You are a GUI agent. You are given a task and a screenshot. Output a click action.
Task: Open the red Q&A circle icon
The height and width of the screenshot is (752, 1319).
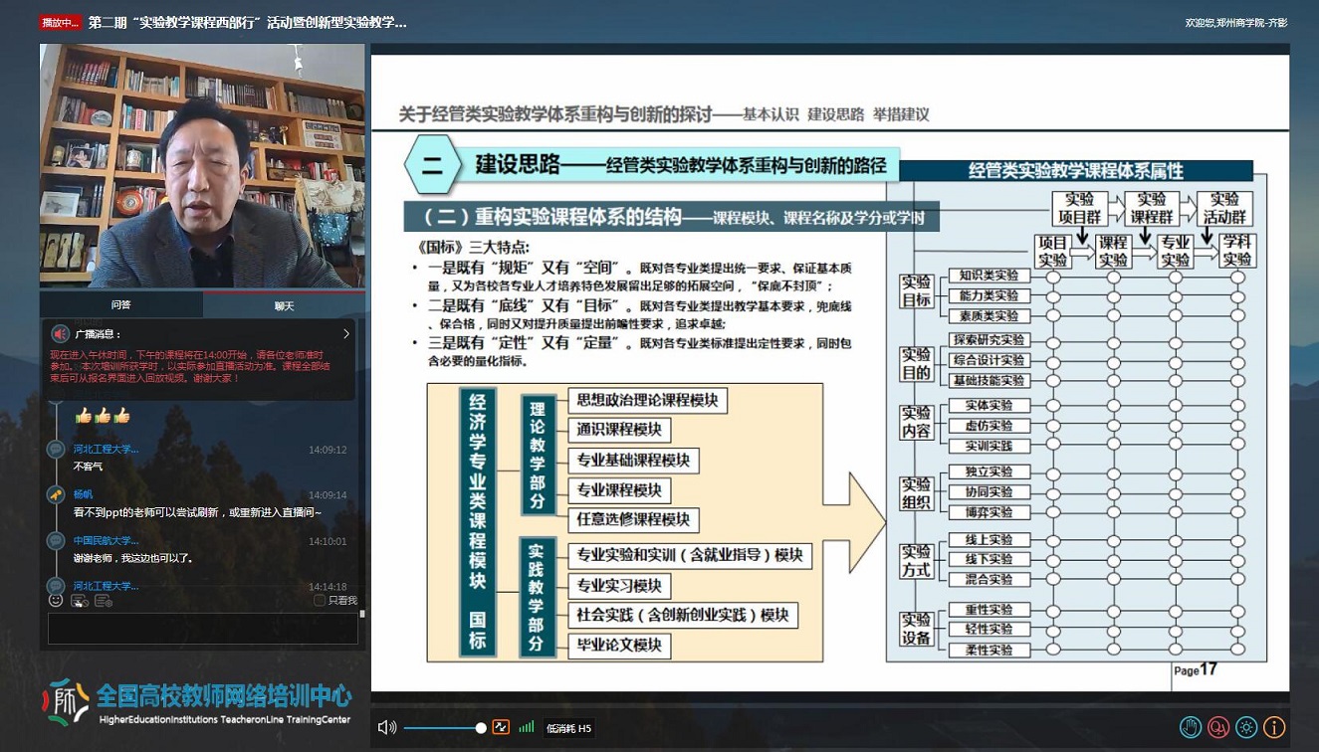pyautogui.click(x=1218, y=727)
